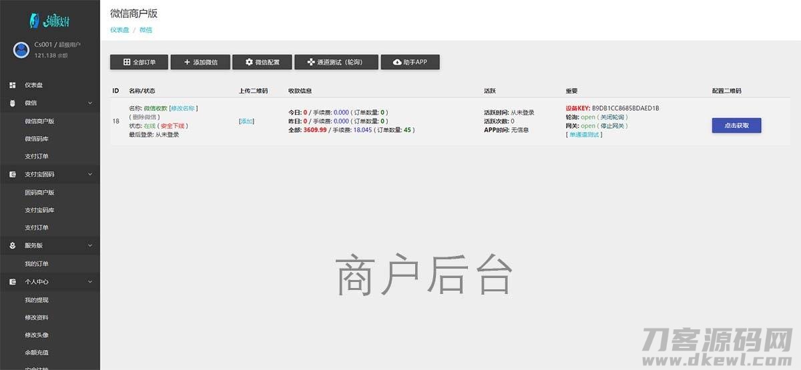Click the site logo at top of sidebar

tap(49, 20)
